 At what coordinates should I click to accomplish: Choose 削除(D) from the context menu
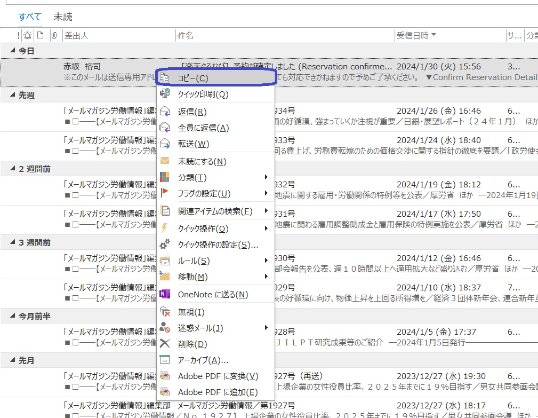coord(216,344)
